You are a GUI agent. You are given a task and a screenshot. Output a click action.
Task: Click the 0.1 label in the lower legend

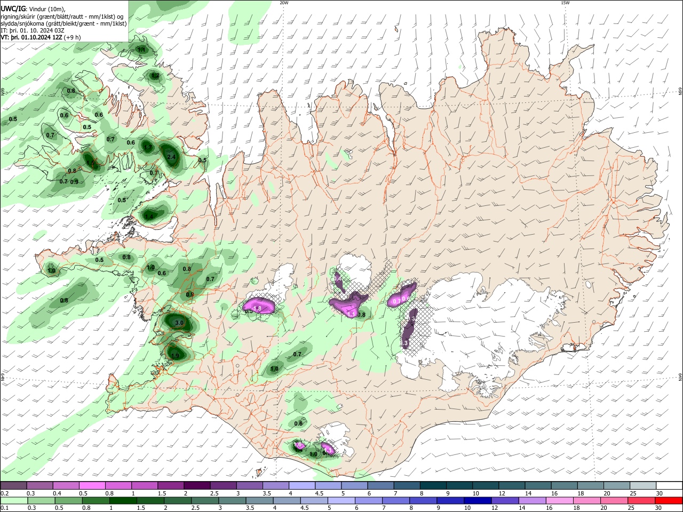(4, 508)
